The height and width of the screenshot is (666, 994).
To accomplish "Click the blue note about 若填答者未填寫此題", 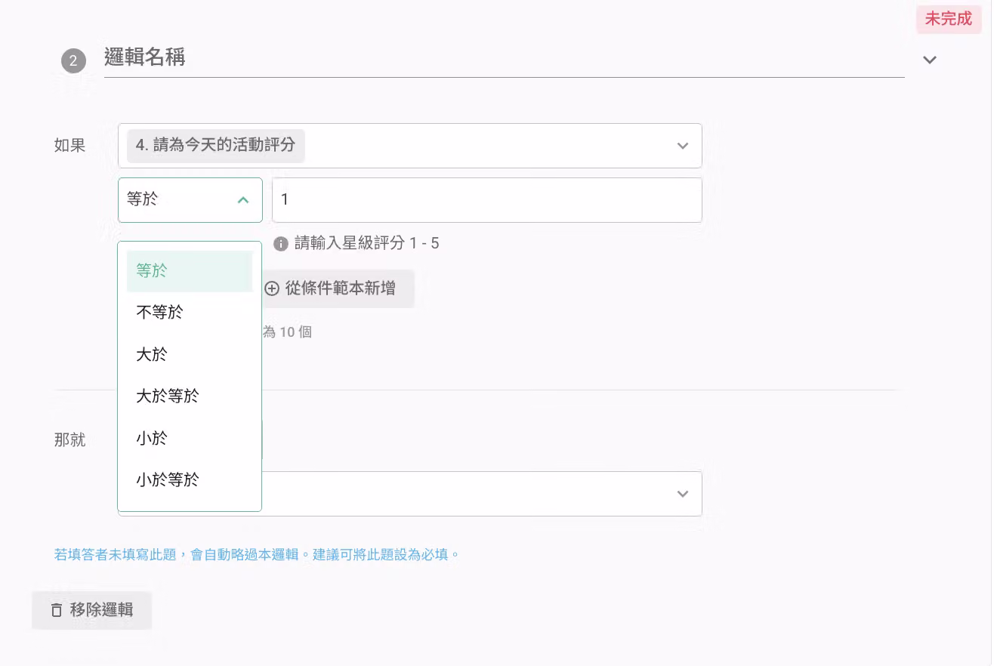I will coord(257,554).
